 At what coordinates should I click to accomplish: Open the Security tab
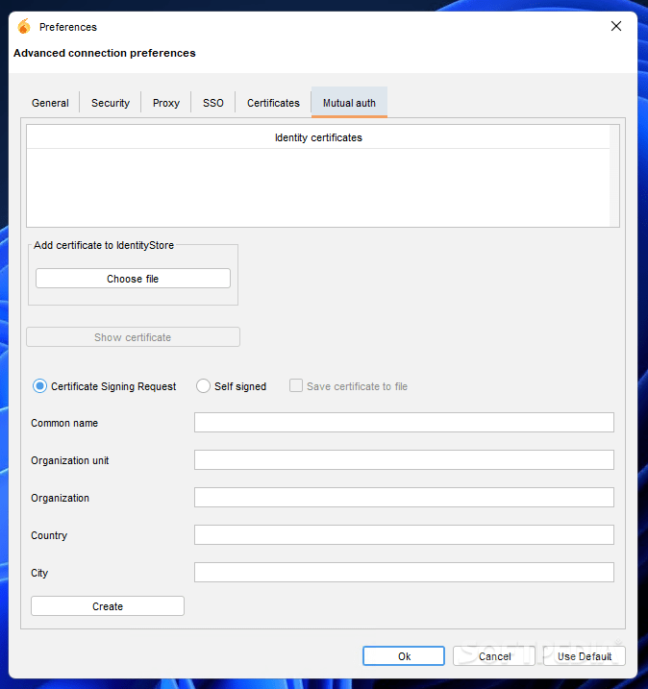tap(111, 103)
